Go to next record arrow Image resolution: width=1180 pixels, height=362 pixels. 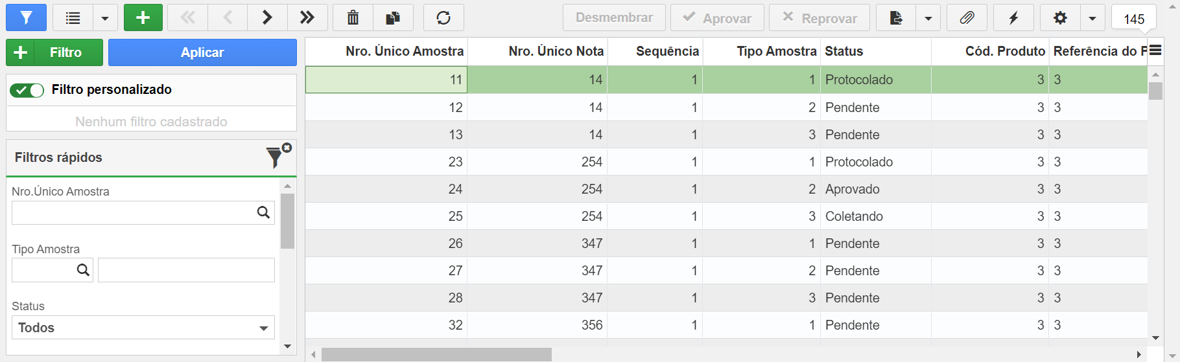click(267, 17)
